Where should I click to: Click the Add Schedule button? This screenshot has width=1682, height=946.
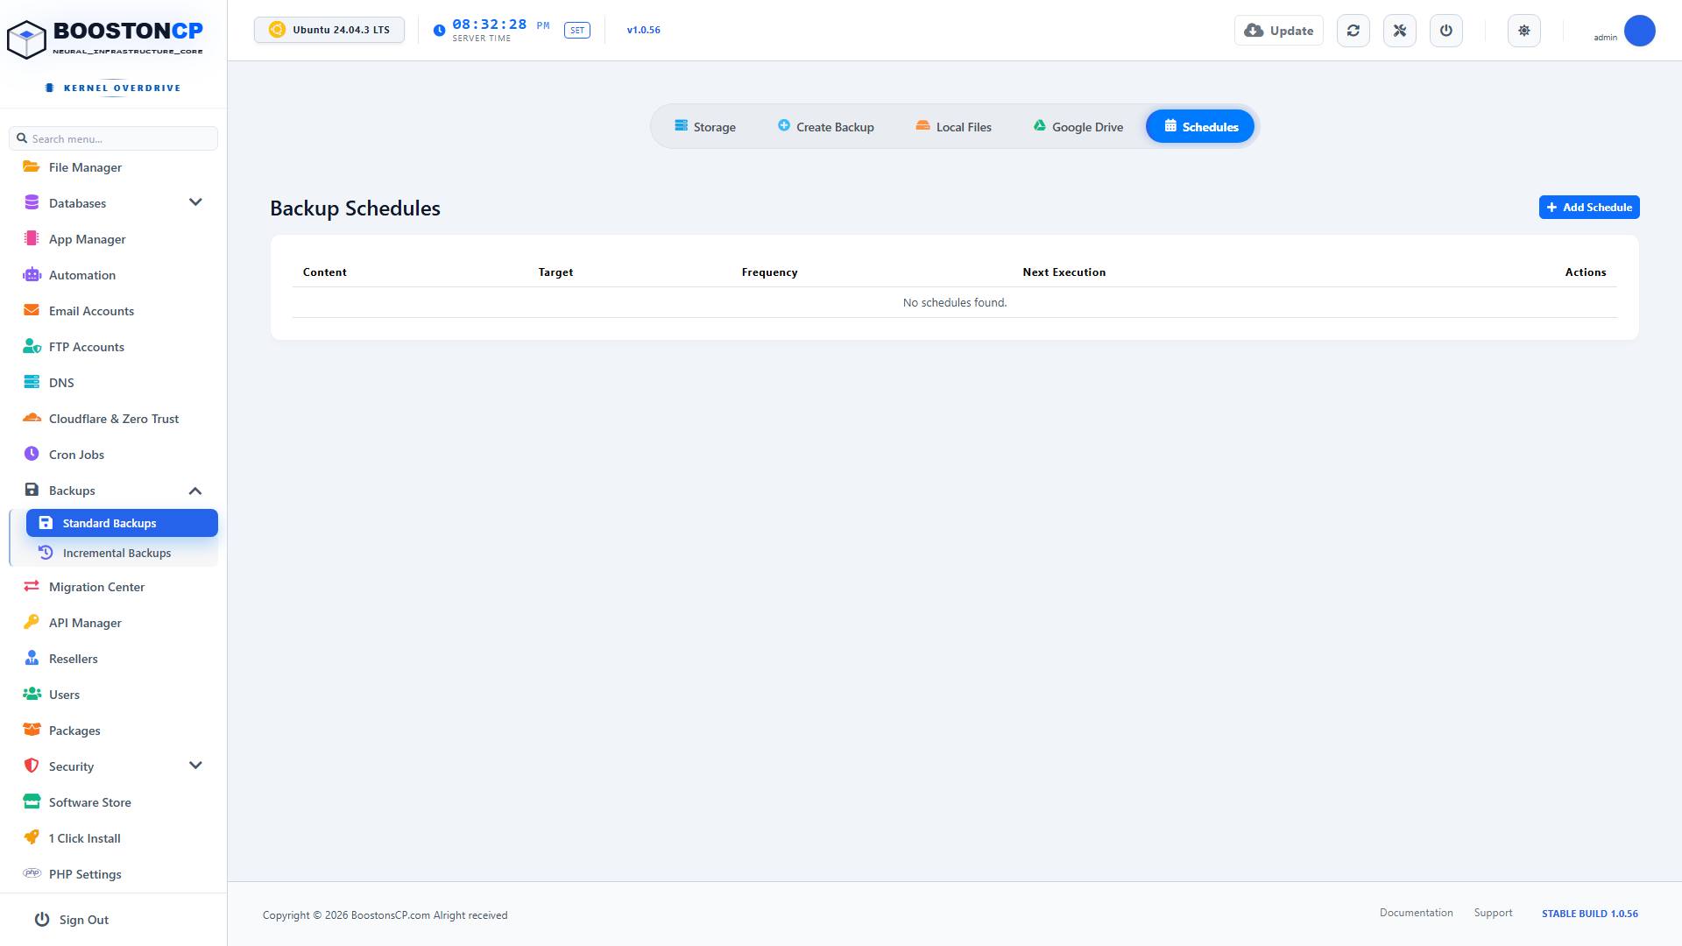pyautogui.click(x=1589, y=208)
